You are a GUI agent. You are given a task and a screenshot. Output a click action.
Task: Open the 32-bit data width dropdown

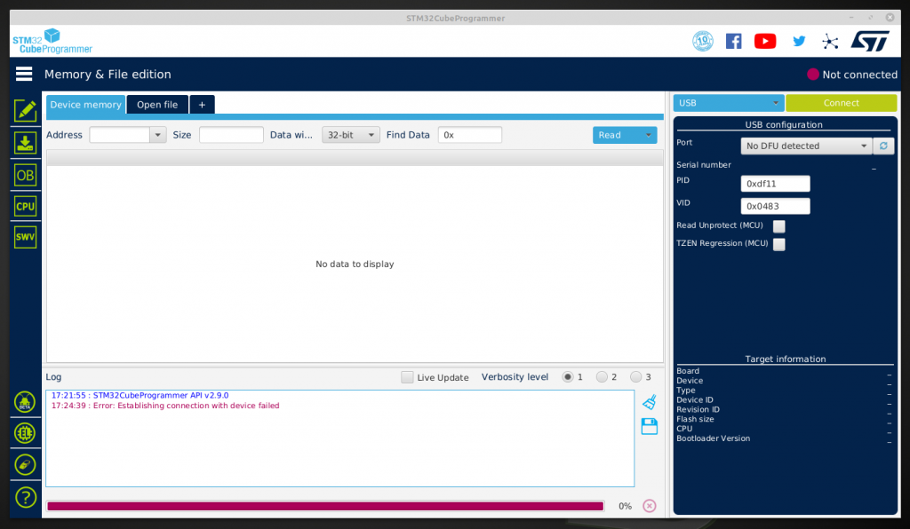(350, 135)
